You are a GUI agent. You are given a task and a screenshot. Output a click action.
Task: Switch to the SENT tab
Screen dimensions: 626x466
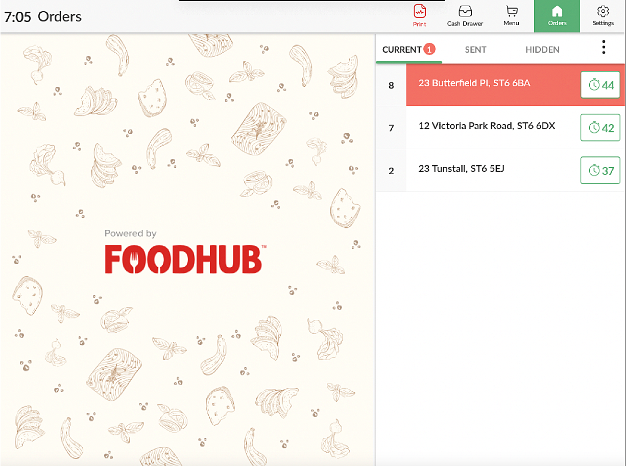click(475, 50)
